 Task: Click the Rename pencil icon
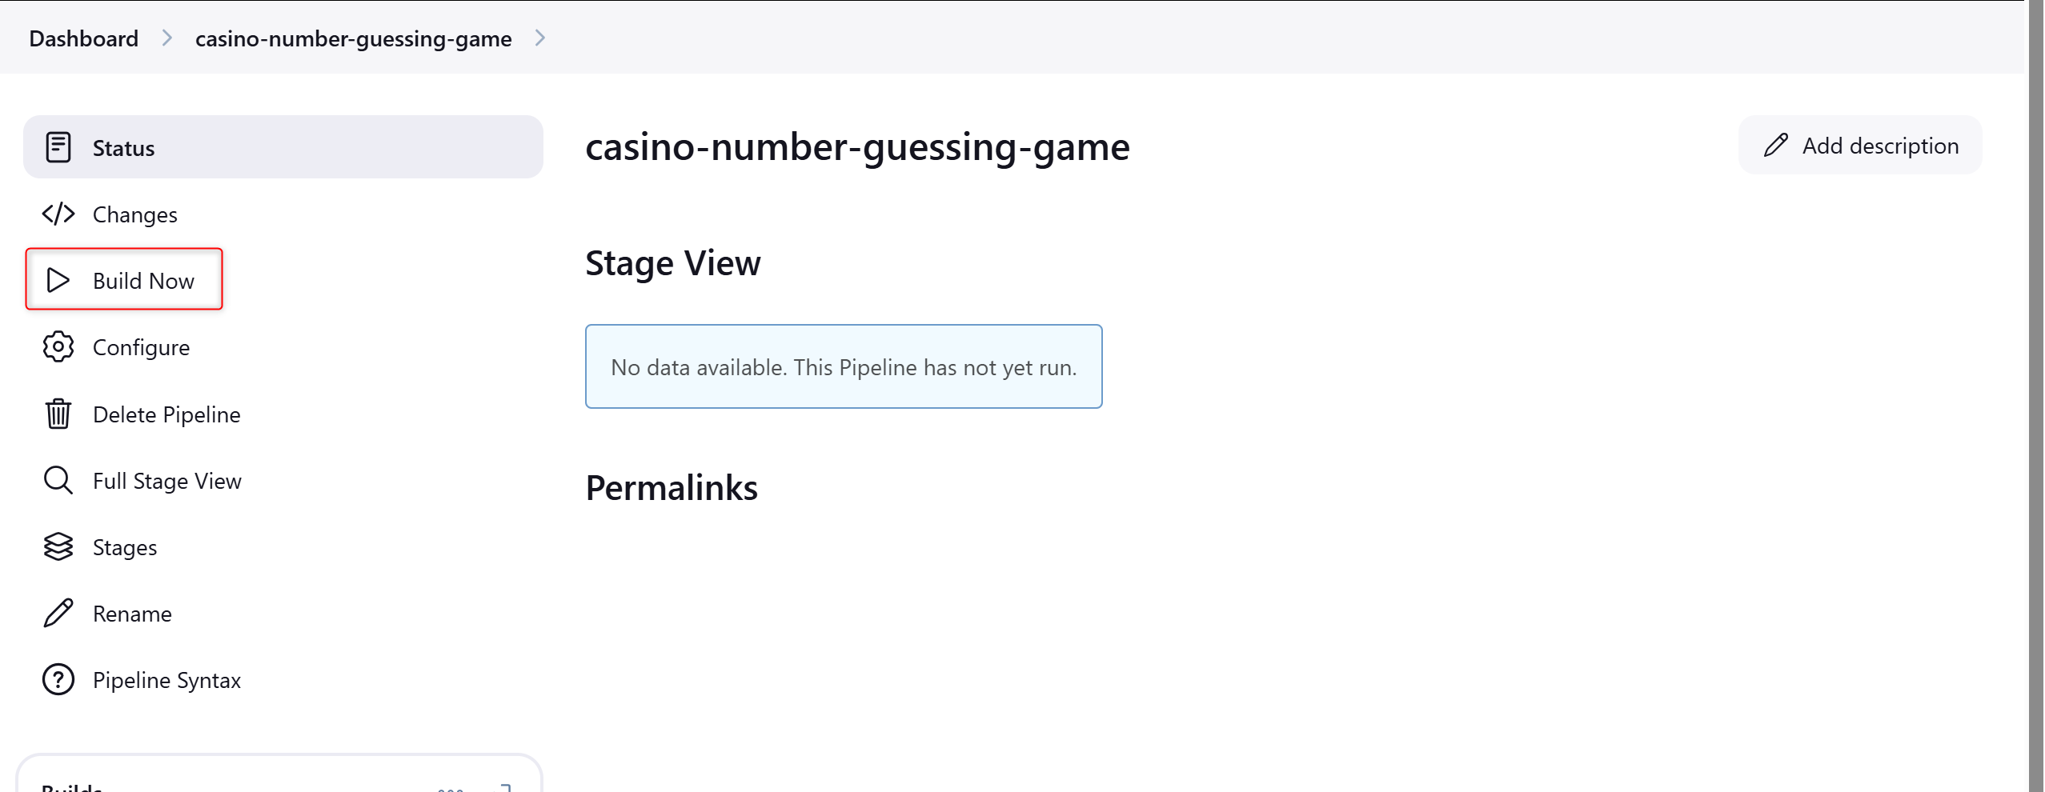click(58, 613)
